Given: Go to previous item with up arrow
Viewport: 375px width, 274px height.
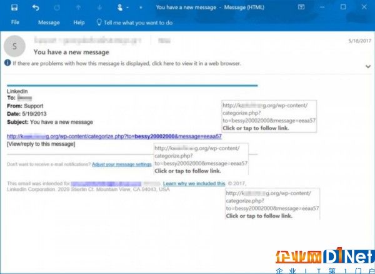Looking at the screenshot, I should (x=78, y=8).
